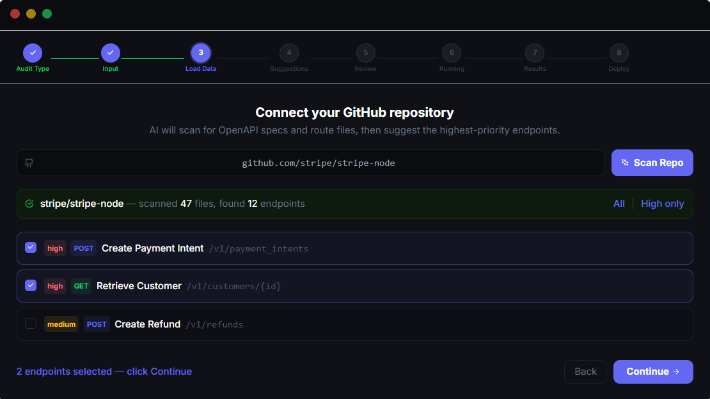The width and height of the screenshot is (710, 399).
Task: Click the green maximize window button
Action: click(47, 14)
